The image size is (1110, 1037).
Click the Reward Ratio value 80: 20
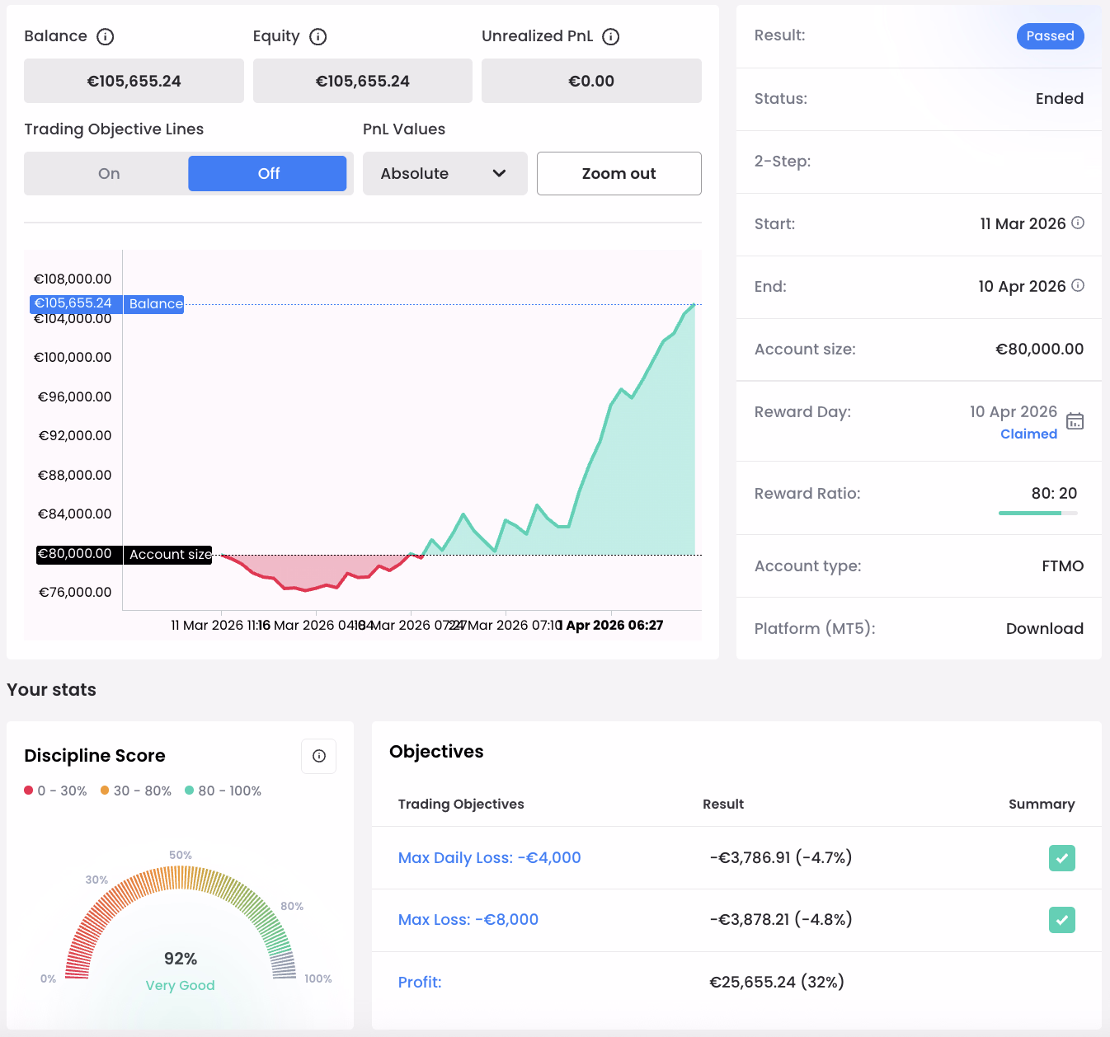point(1054,494)
